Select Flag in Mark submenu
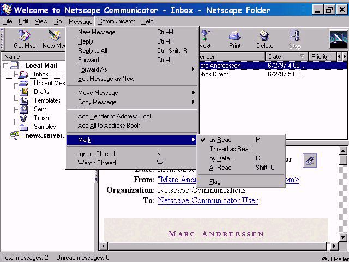 (x=242, y=182)
